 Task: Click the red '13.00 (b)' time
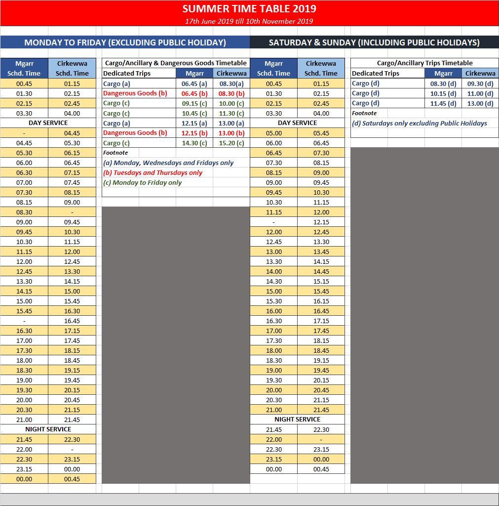[x=231, y=133]
